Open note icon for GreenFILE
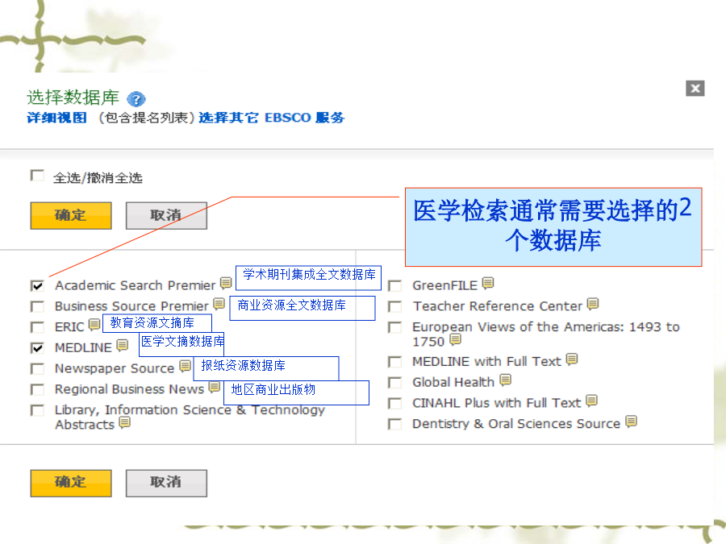The width and height of the screenshot is (726, 544). [x=488, y=283]
